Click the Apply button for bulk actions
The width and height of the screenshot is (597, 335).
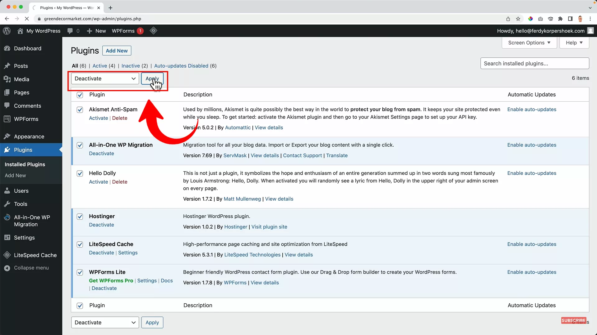(152, 78)
